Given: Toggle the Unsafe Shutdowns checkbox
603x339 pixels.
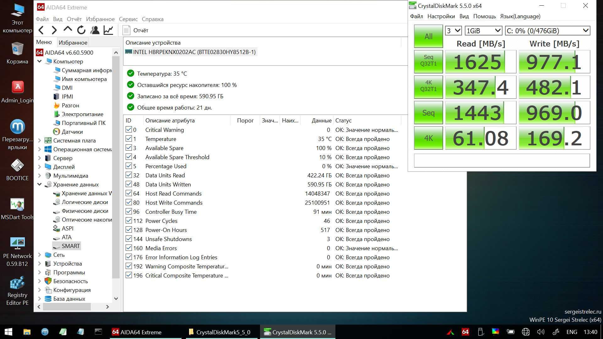Looking at the screenshot, I should coord(129,239).
